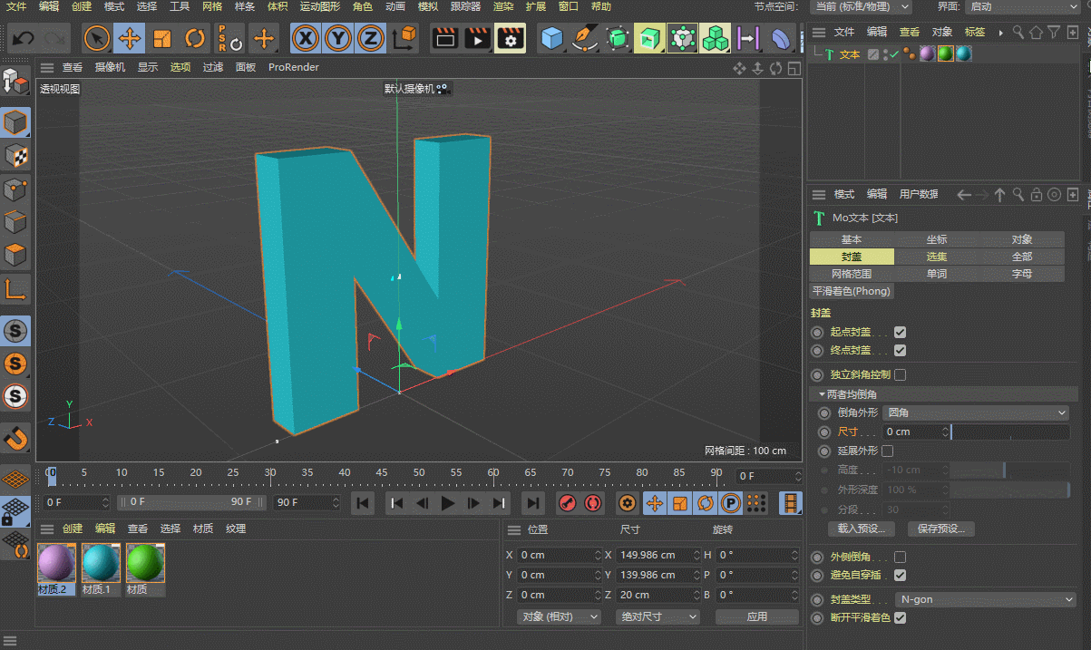This screenshot has width=1091, height=650.
Task: Enable 独立斜角控制 option
Action: (x=899, y=374)
